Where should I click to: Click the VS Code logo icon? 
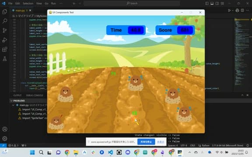[x=3, y=3]
